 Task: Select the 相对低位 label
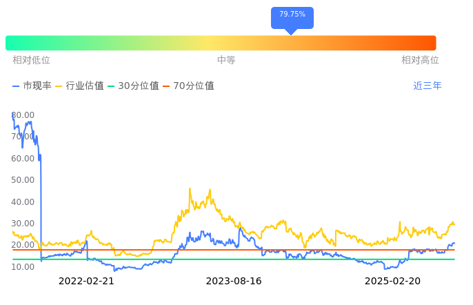[x=31, y=60]
